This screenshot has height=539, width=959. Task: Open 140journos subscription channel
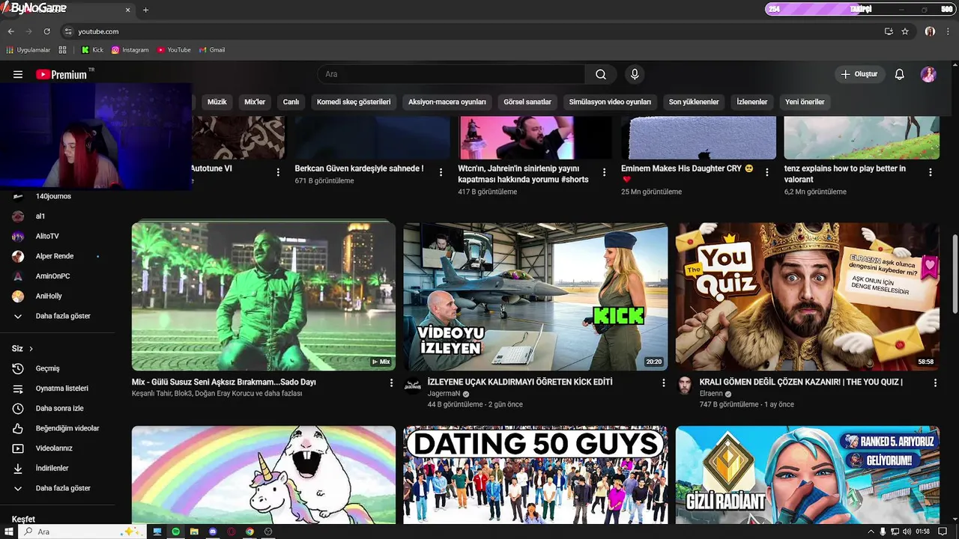tap(52, 196)
